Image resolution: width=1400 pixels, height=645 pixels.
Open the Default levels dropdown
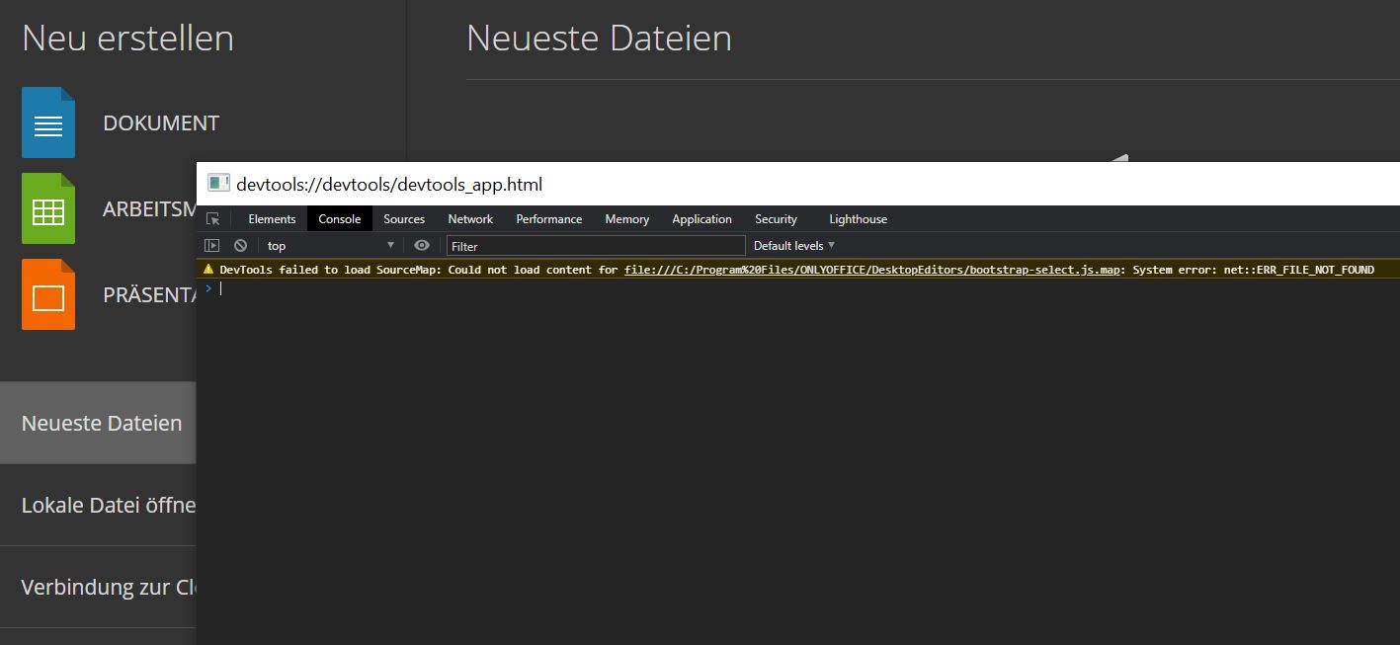[x=794, y=245]
